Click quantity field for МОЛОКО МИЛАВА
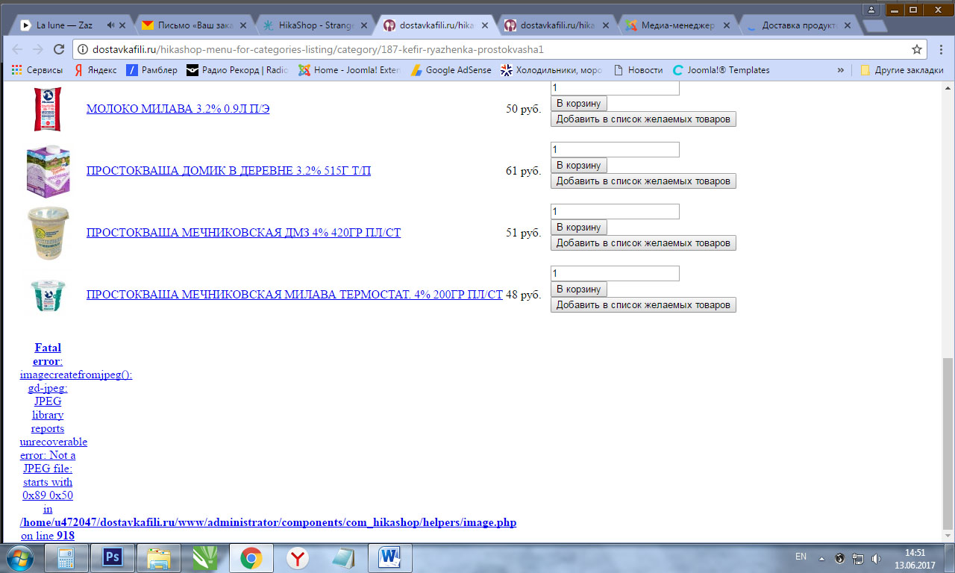Image resolution: width=955 pixels, height=573 pixels. 615,88
